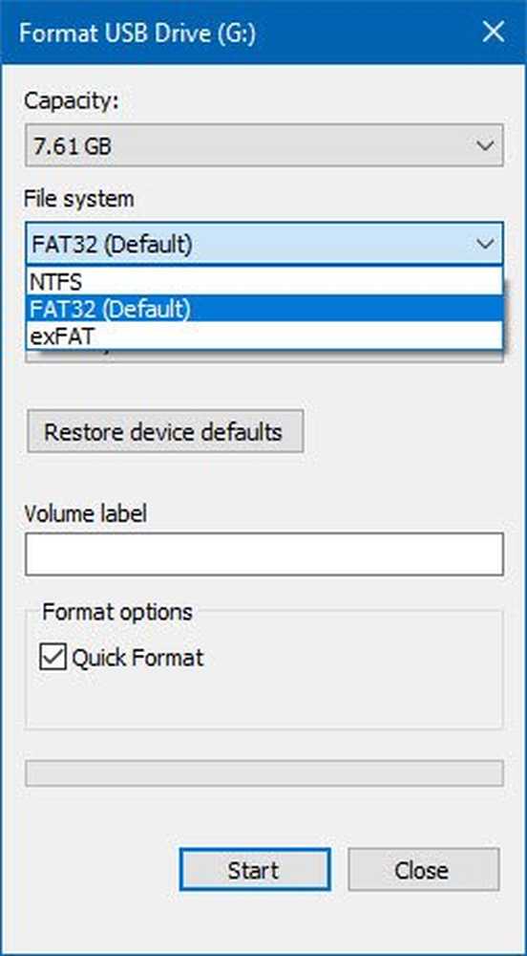Click the X icon in the title bar

point(493,33)
